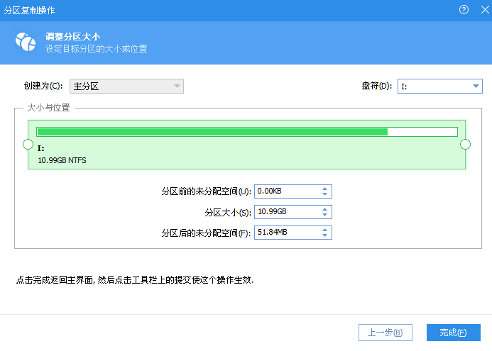
Task: Click the 调整分区大小 heading text
Action: pos(73,37)
